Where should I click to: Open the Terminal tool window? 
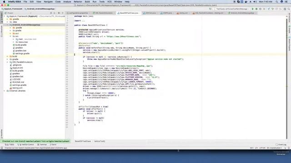coord(42,145)
